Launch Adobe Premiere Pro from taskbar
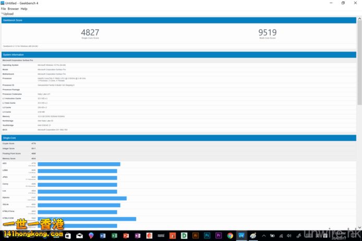The image size is (362, 241). pyautogui.click(x=219, y=236)
